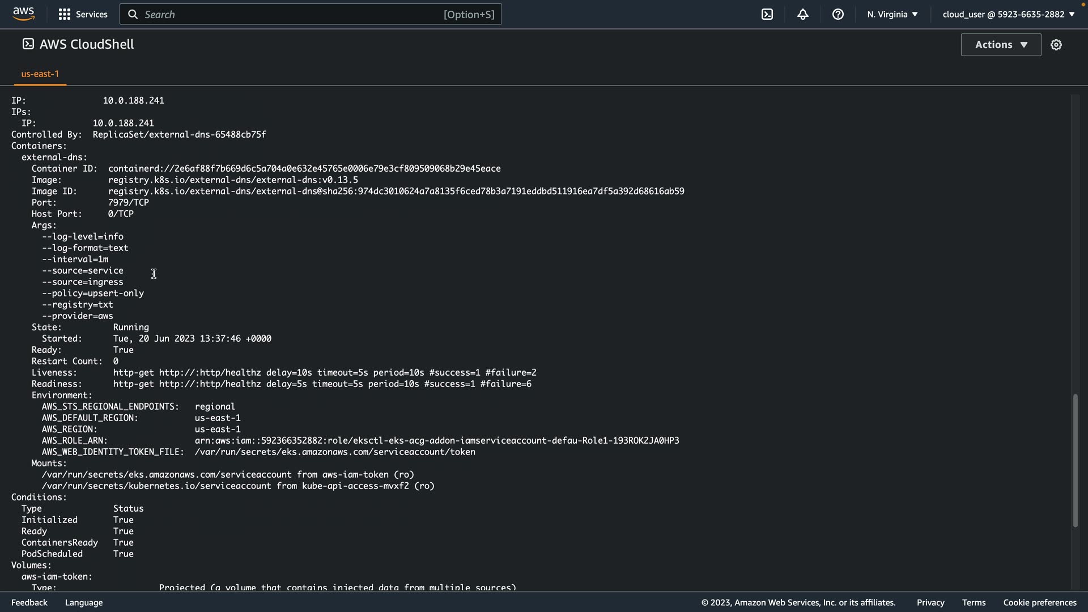Viewport: 1088px width, 612px height.
Task: Click the Feedback link in footer
Action: (29, 602)
